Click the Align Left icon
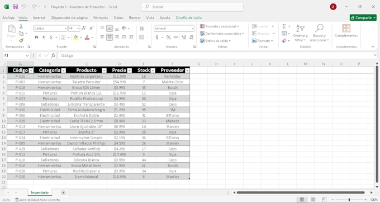This screenshot has height=203, width=380. 102,37
